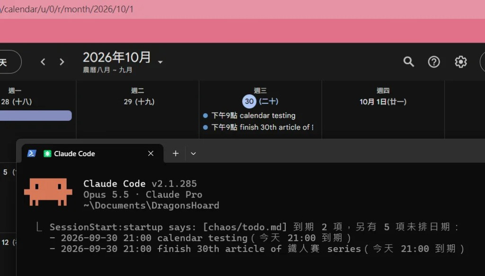The width and height of the screenshot is (485, 276).
Task: Open the purple all-day event on Monday
Action: 36,116
